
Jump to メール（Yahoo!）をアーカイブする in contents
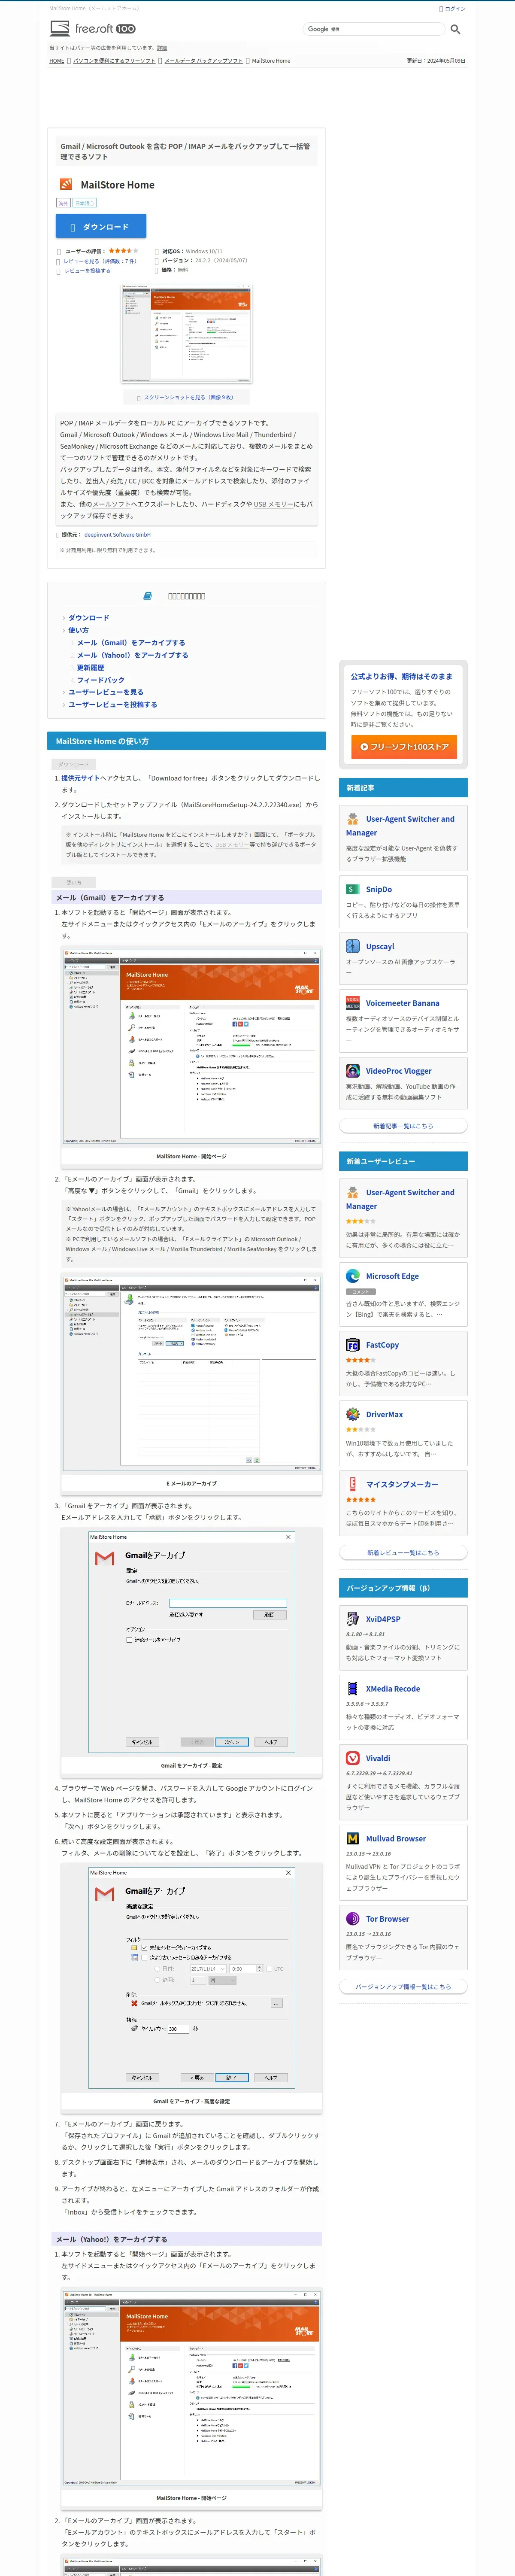[133, 655]
